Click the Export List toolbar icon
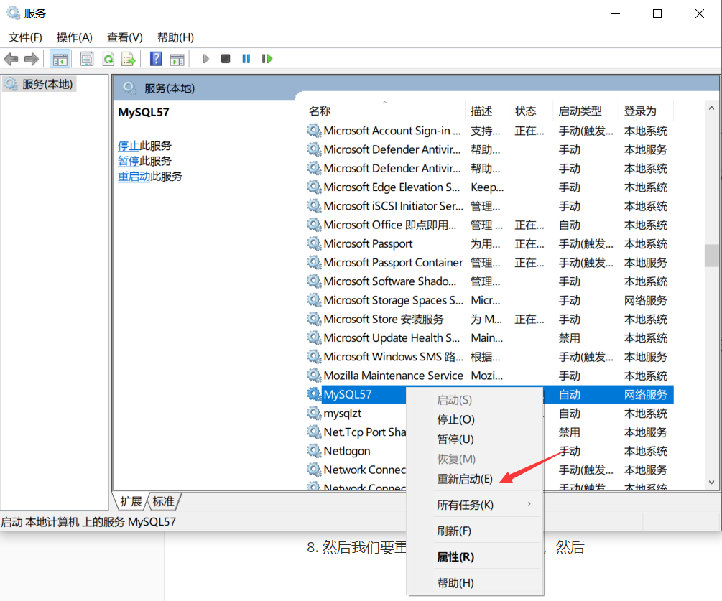The height and width of the screenshot is (601, 722). [x=129, y=59]
